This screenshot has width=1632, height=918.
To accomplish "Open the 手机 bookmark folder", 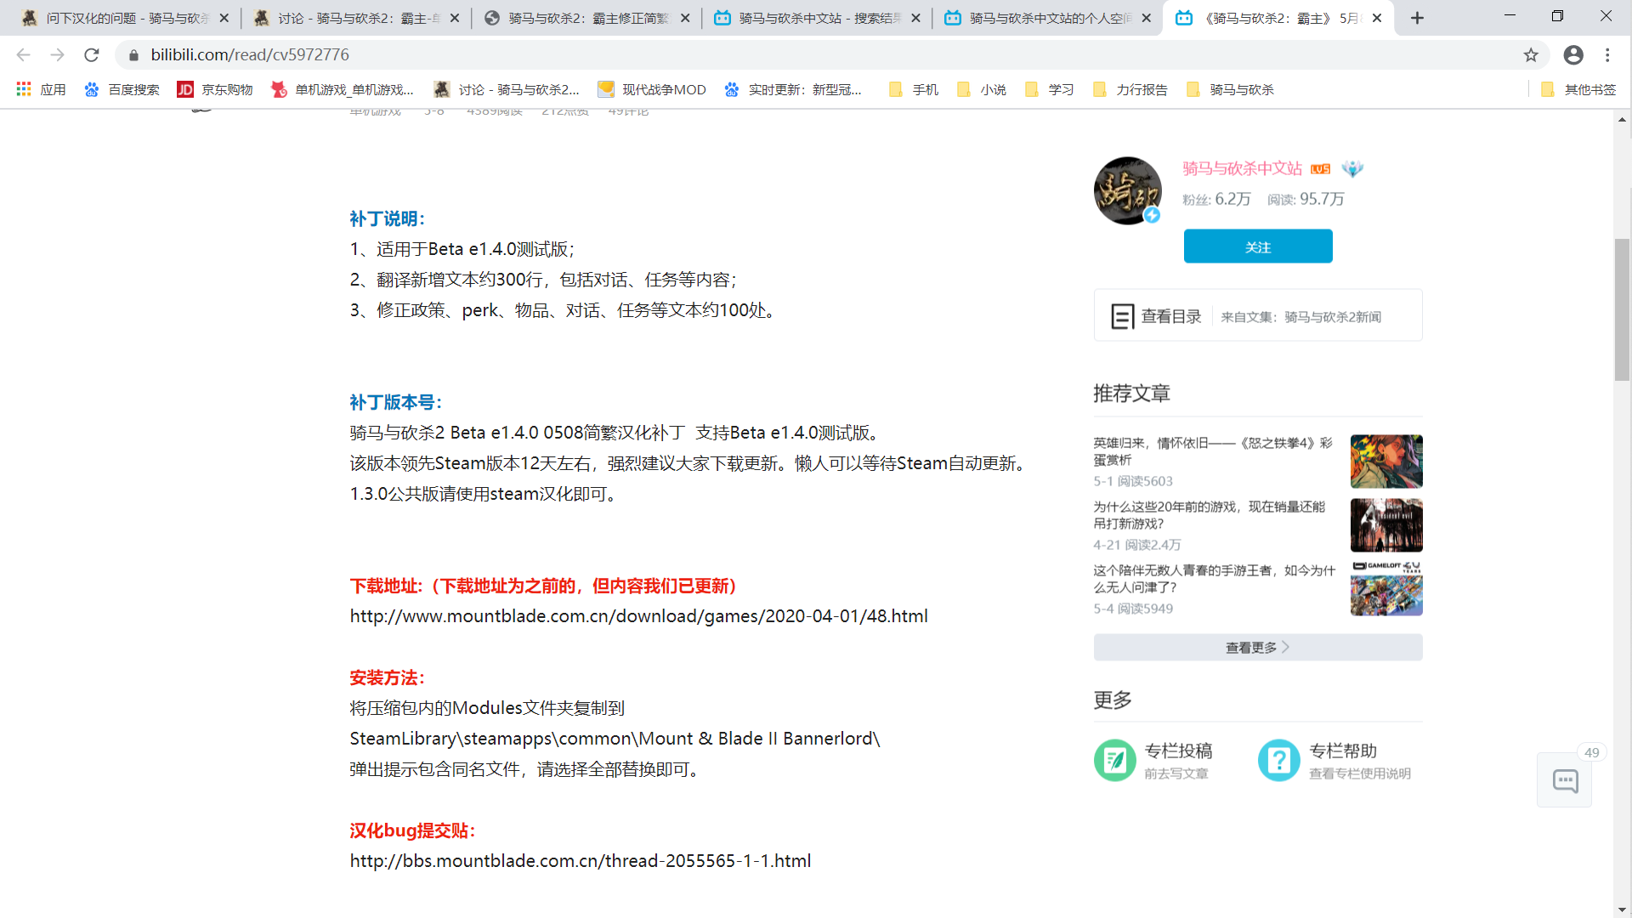I will tap(913, 89).
